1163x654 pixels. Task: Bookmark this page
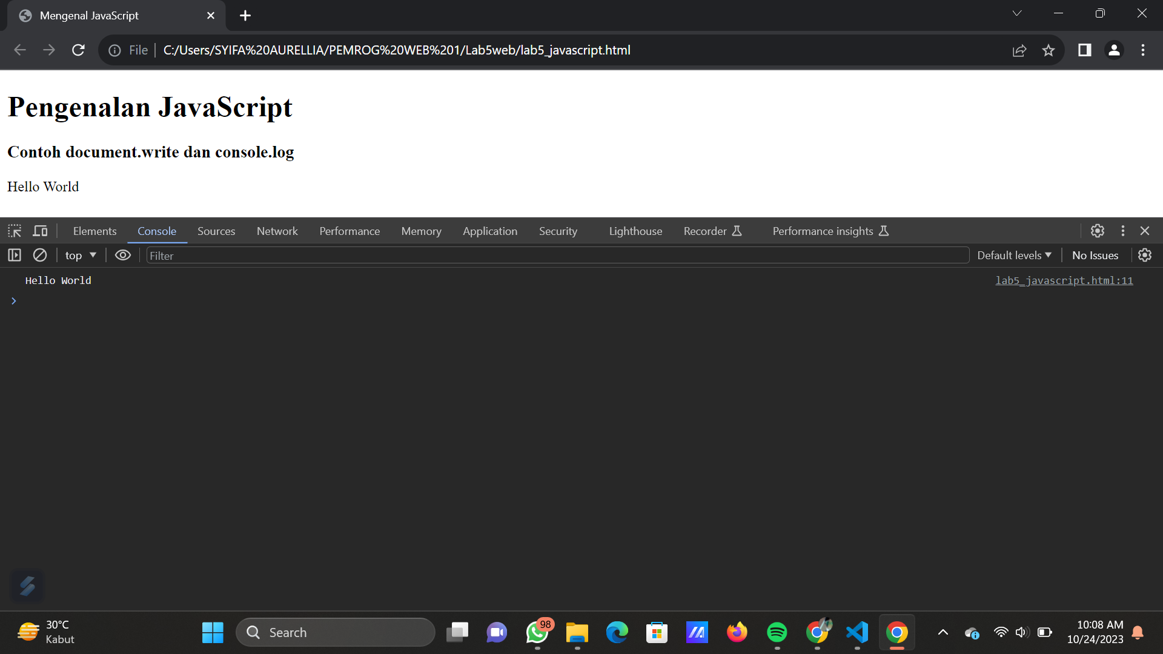tap(1049, 50)
